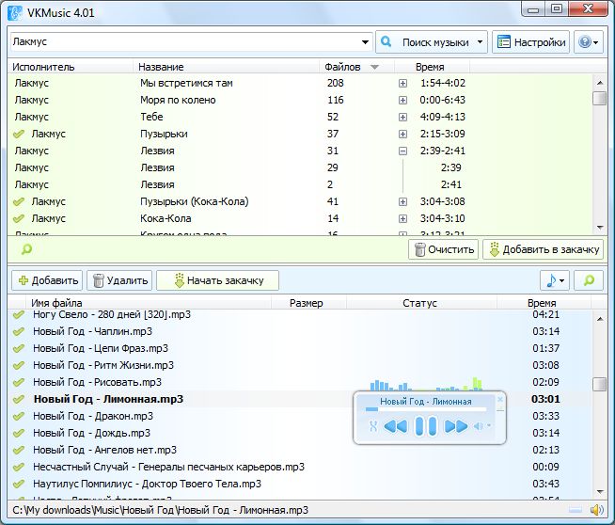Screen dimensions: 615x525
Task: Toggle check mark next to Новый Год - Дракон.mp3
Action: click(x=19, y=416)
